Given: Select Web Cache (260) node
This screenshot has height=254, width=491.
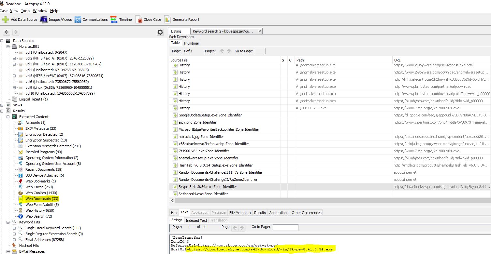Looking at the screenshot, I should point(39,187).
